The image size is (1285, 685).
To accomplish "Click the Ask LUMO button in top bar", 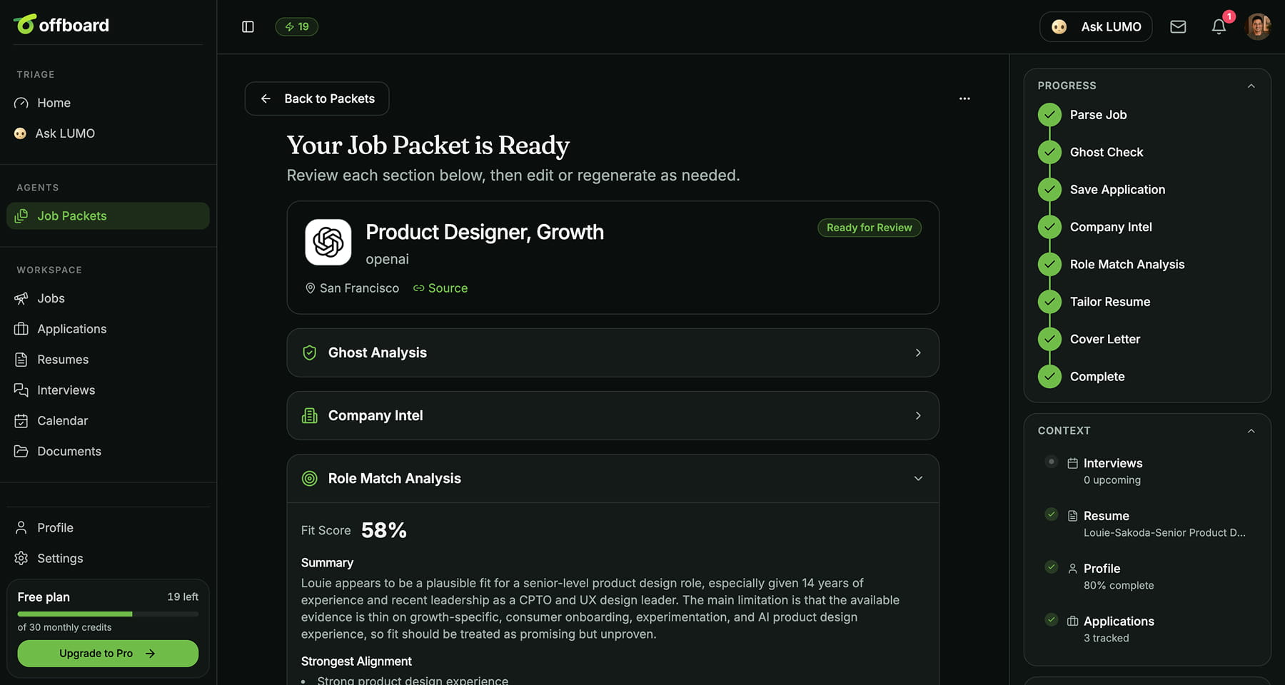I will [1096, 26].
